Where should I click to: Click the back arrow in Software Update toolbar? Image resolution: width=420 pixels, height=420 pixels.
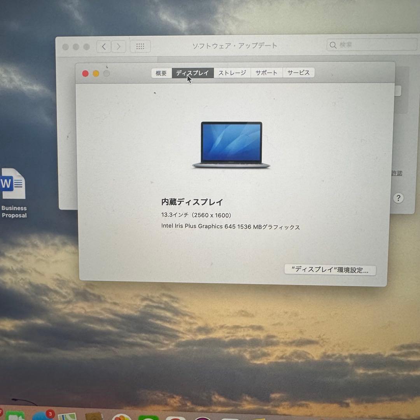(x=103, y=46)
